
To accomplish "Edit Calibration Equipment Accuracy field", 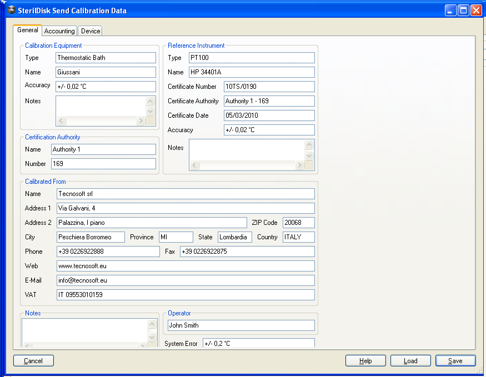I will pyautogui.click(x=106, y=87).
